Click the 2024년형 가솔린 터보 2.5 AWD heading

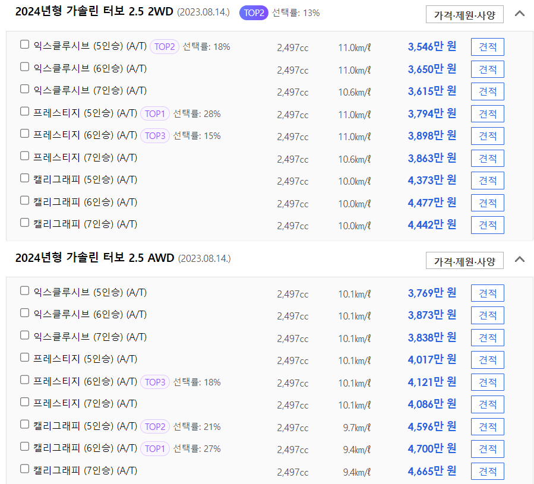click(94, 258)
